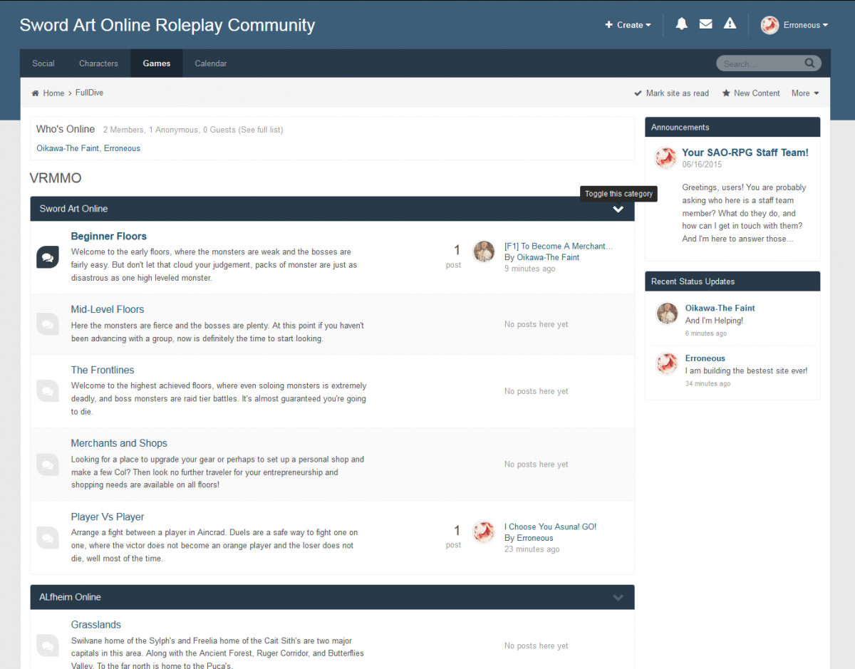This screenshot has height=669, width=855.
Task: Open the Grasslands forum
Action: point(96,625)
